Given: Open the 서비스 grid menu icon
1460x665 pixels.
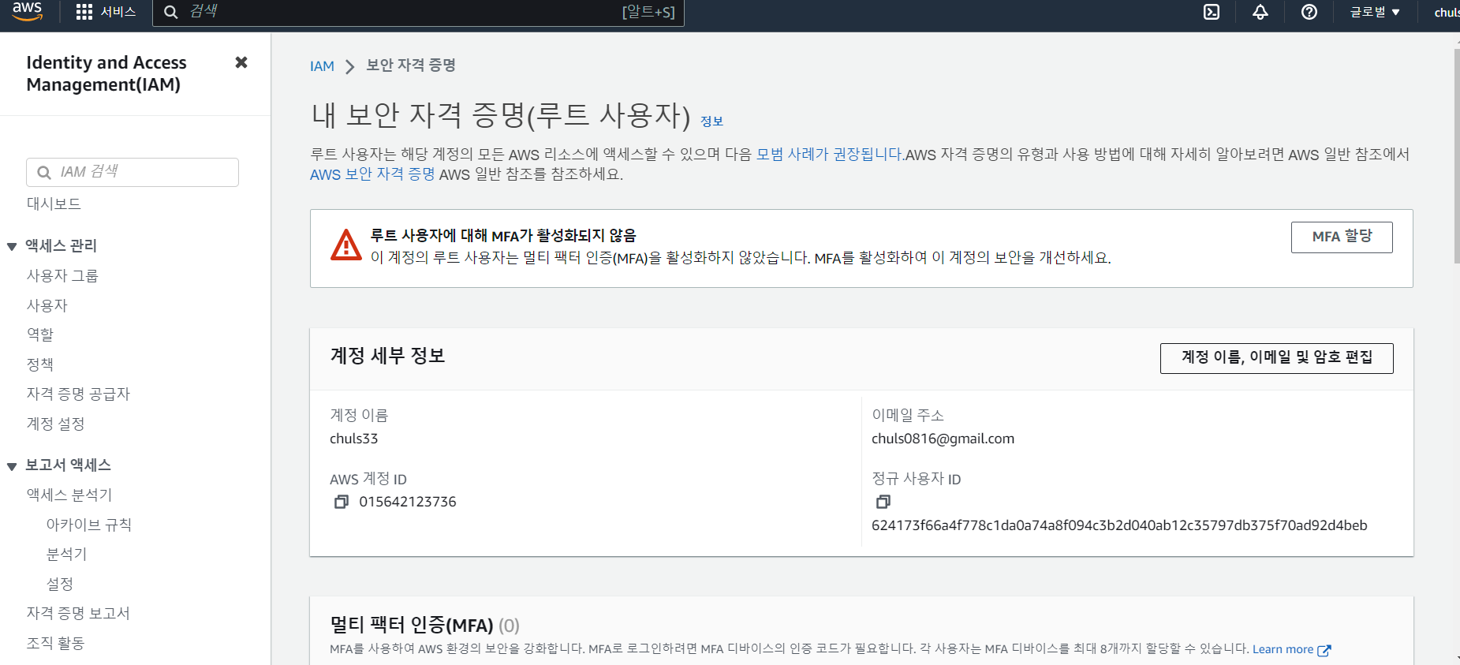Looking at the screenshot, I should click(x=84, y=12).
